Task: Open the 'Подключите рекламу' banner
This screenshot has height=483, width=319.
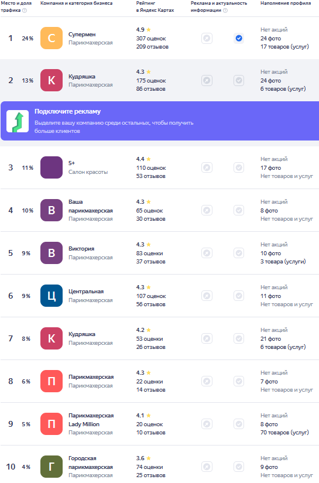Action: 160,121
